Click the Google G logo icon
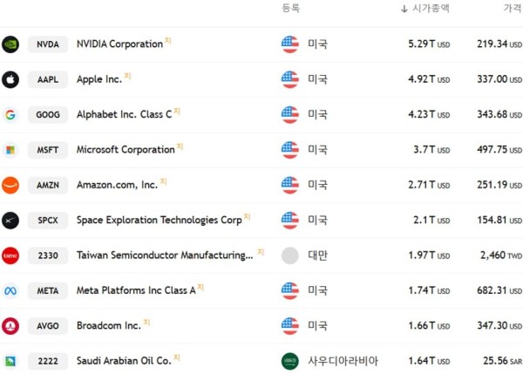Image resolution: width=523 pixels, height=374 pixels. point(10,115)
